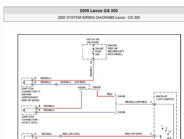This screenshot has height=139, width=184.
Task: Click the 'GS300' label above the splice
Action: (x=82, y=87)
